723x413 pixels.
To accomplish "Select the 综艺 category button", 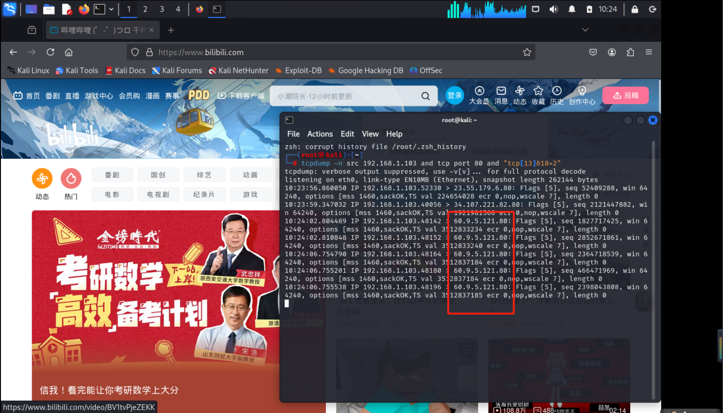I will (204, 175).
